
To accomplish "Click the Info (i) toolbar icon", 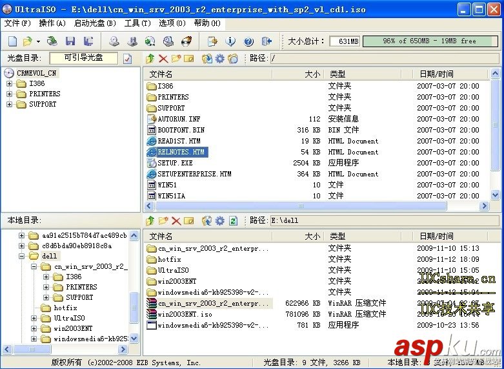I will (230, 41).
